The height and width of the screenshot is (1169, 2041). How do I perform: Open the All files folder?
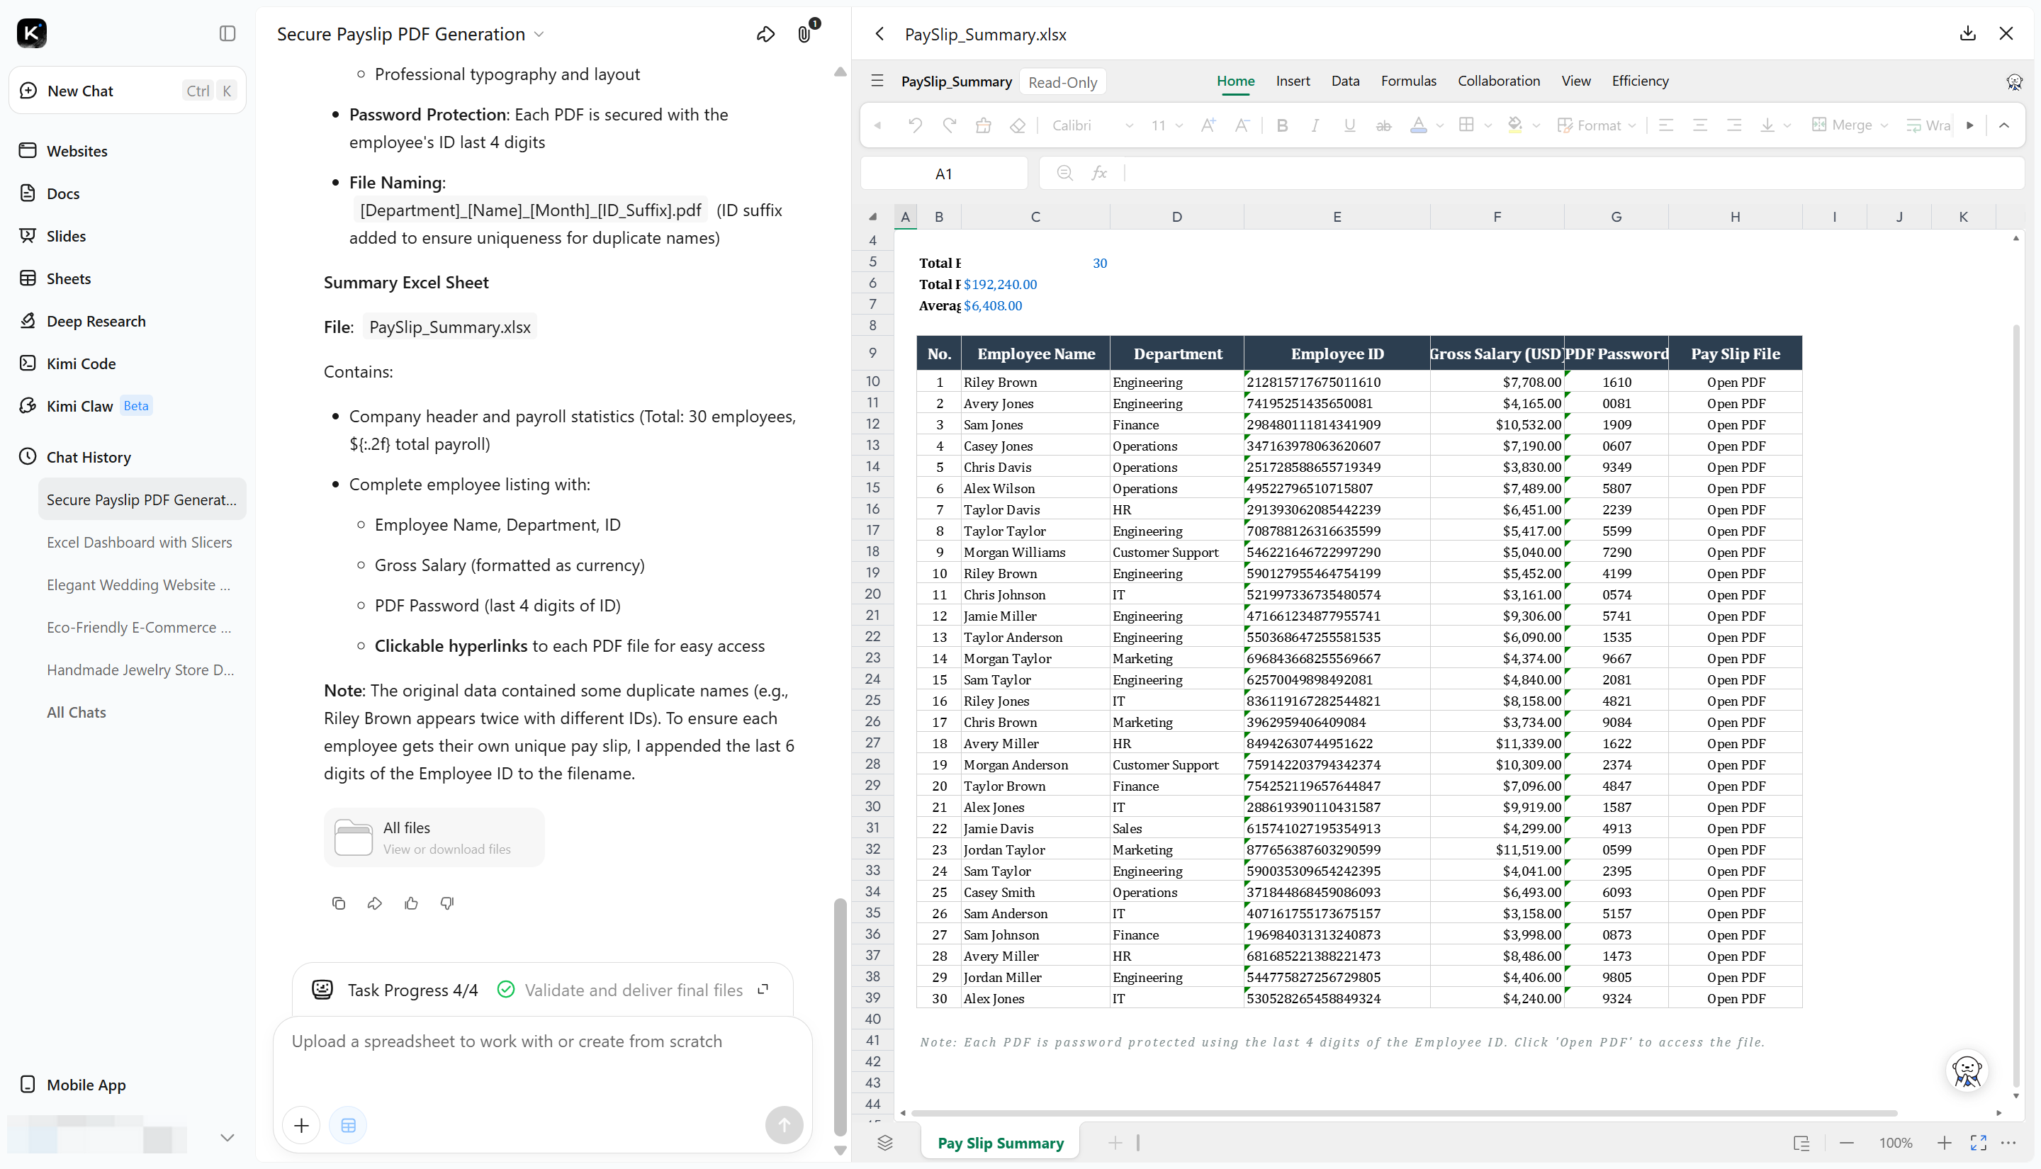click(434, 837)
